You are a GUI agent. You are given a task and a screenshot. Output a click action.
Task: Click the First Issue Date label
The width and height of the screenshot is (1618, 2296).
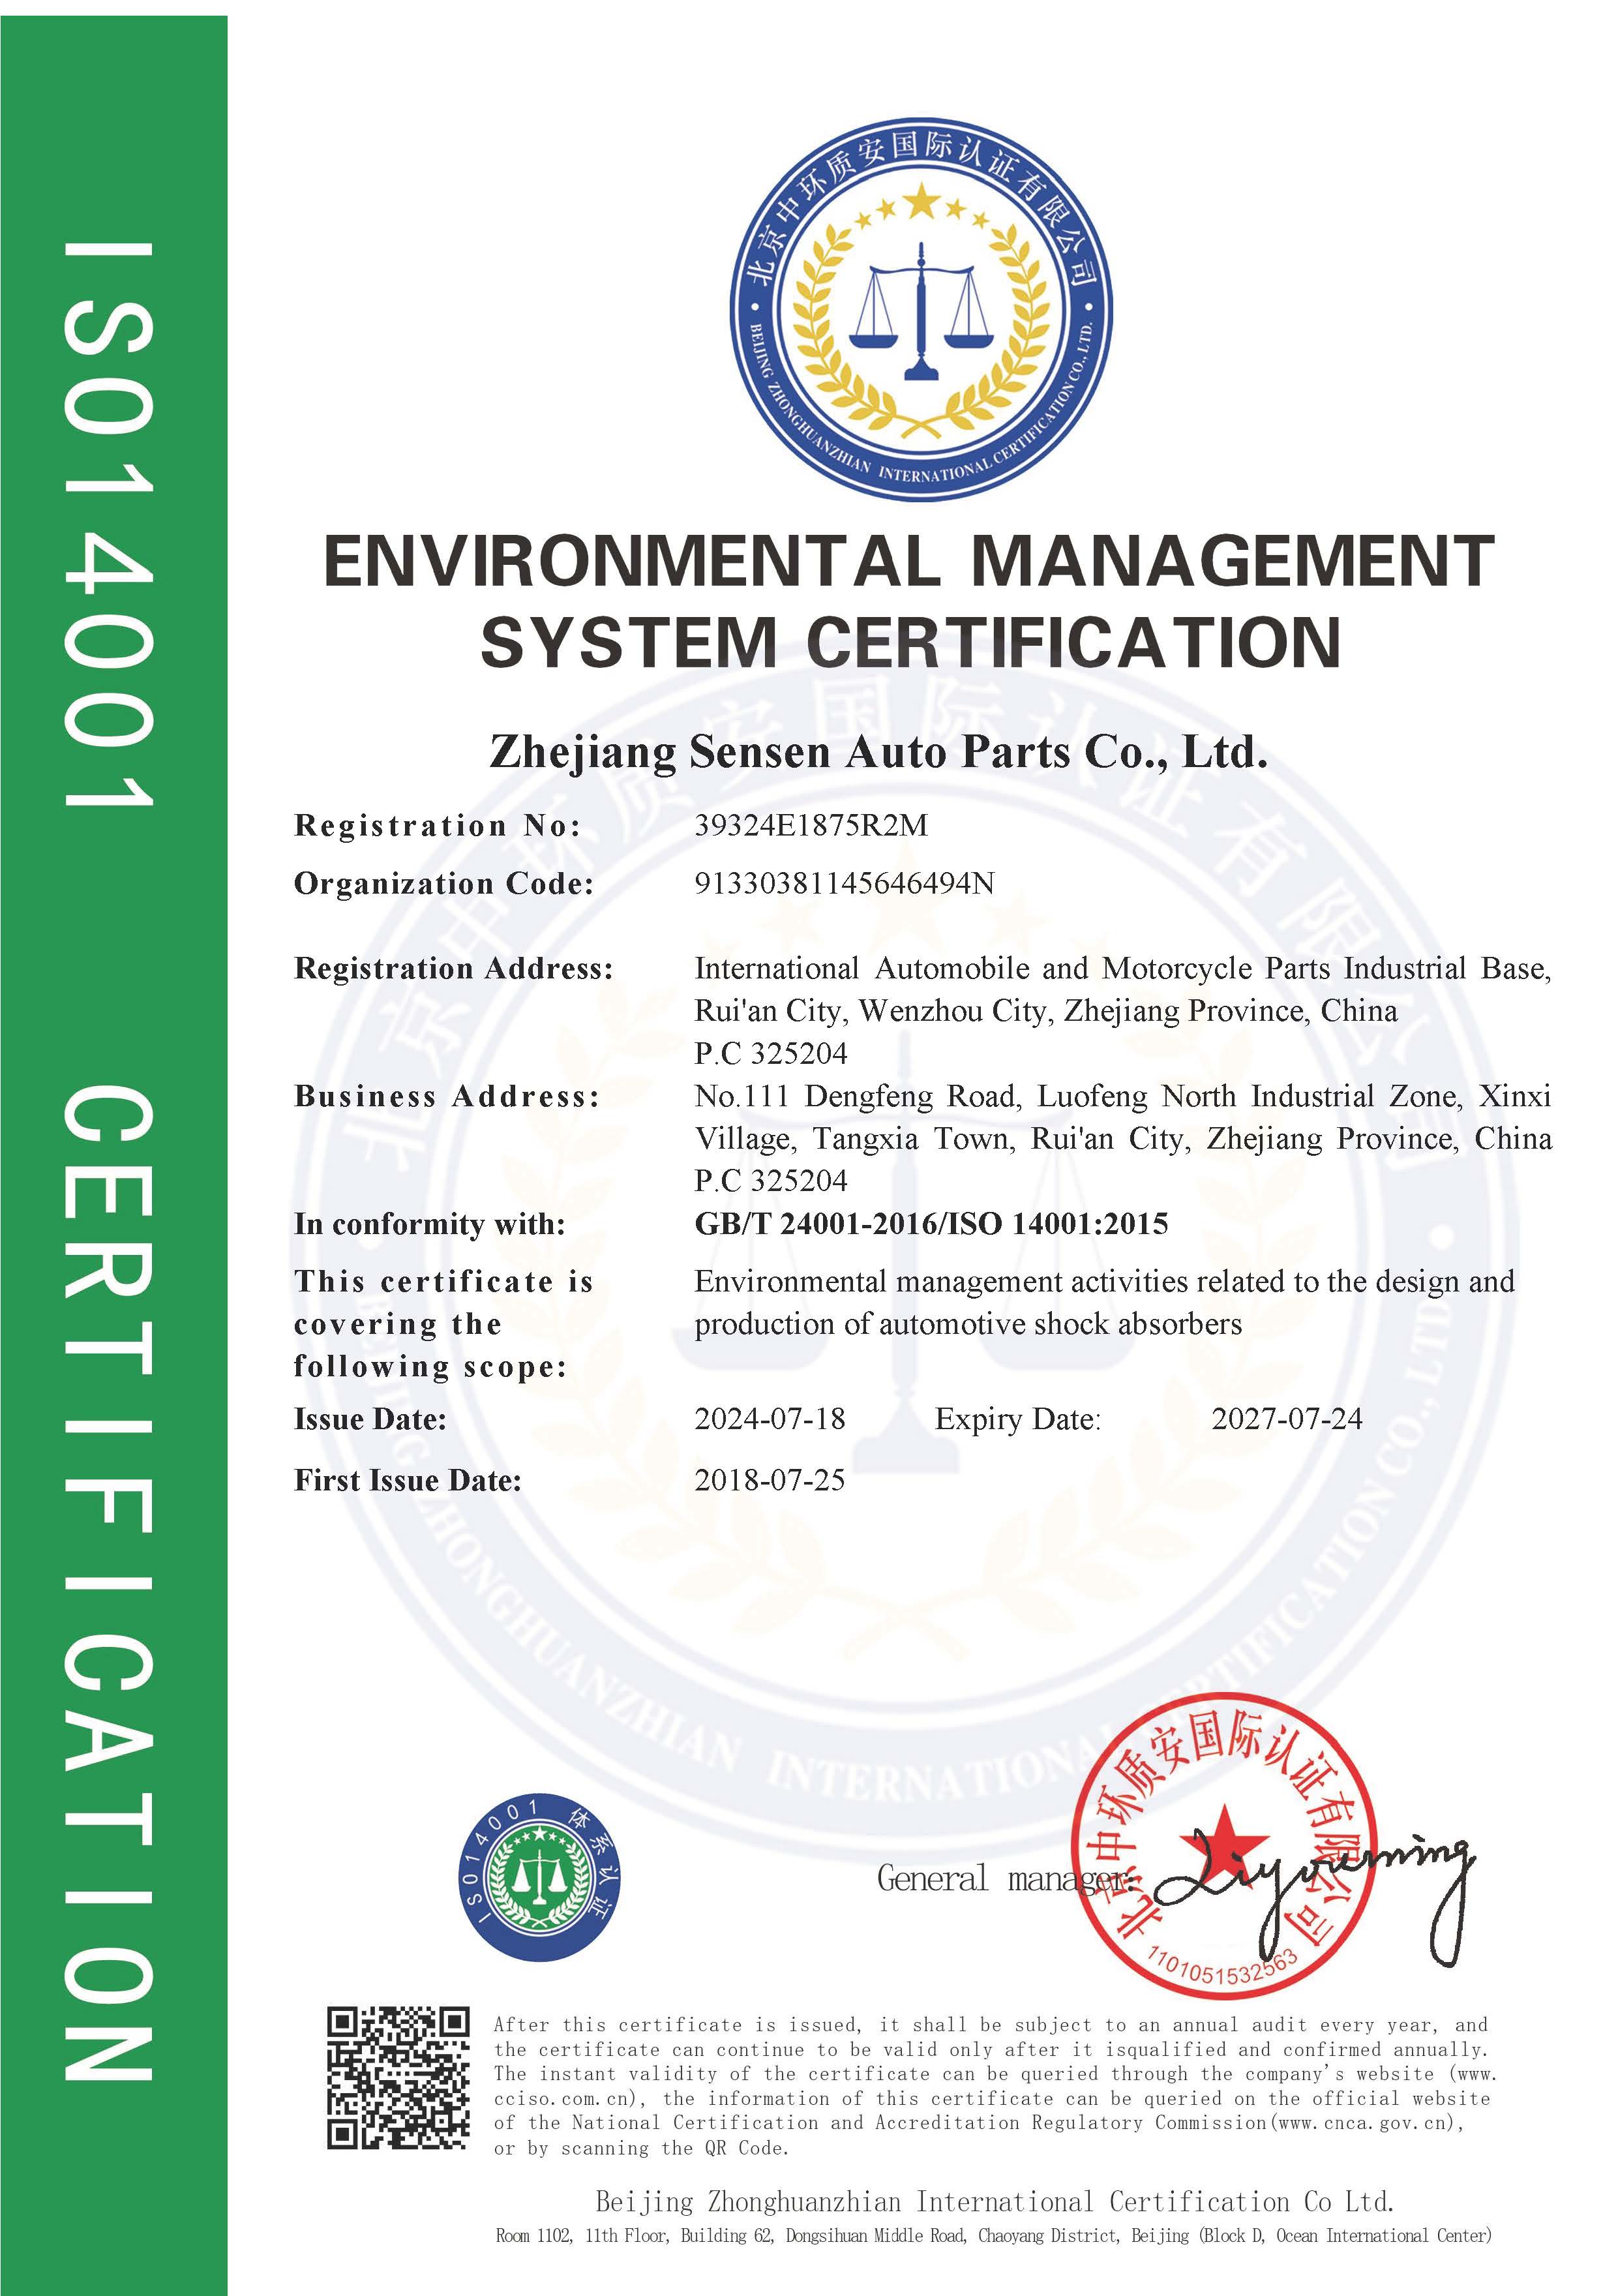tap(408, 1480)
